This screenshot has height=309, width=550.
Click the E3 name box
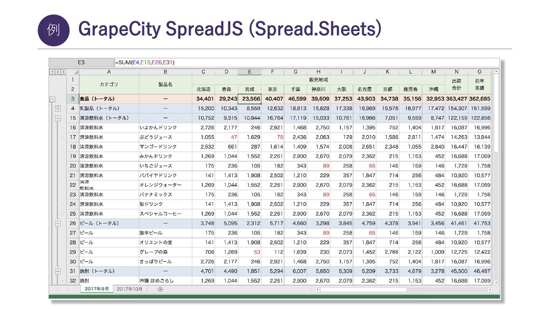pyautogui.click(x=82, y=62)
